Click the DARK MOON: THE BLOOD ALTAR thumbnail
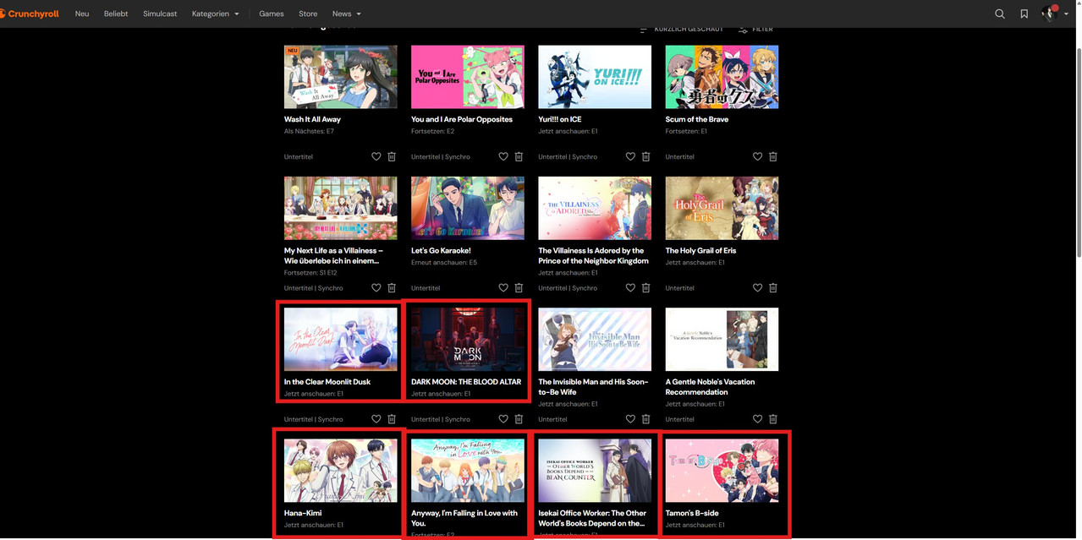Viewport: 1082px width, 540px height. point(468,339)
